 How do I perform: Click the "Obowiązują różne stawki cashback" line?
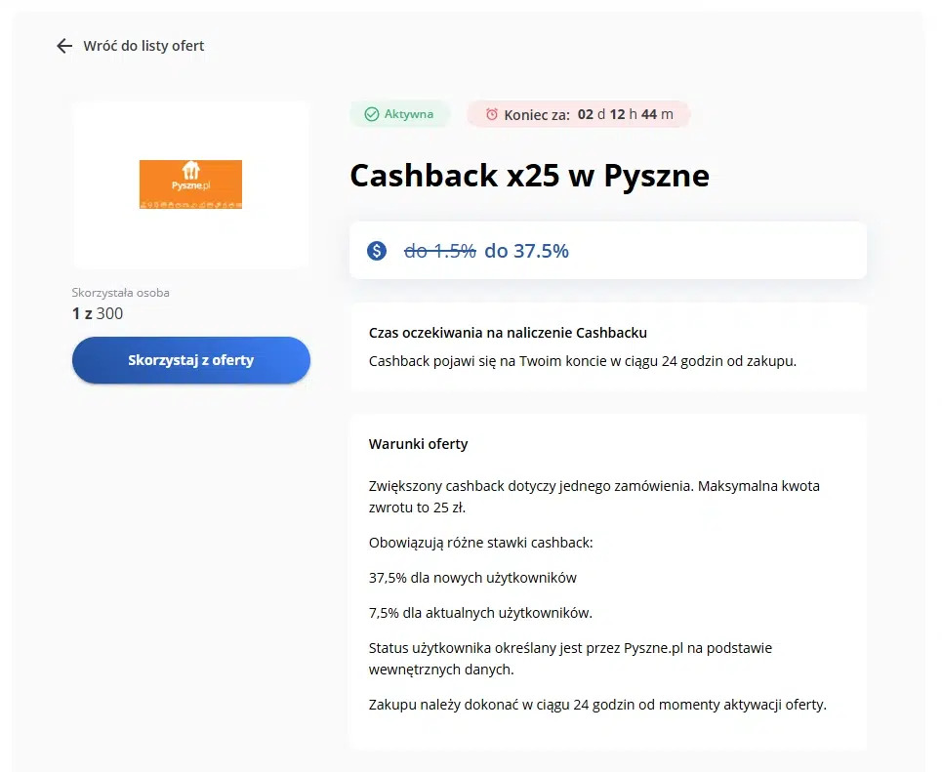480,543
